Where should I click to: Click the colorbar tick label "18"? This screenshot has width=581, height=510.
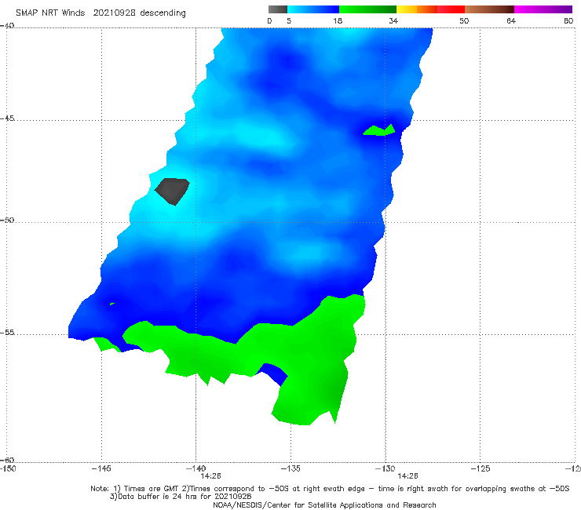point(338,20)
